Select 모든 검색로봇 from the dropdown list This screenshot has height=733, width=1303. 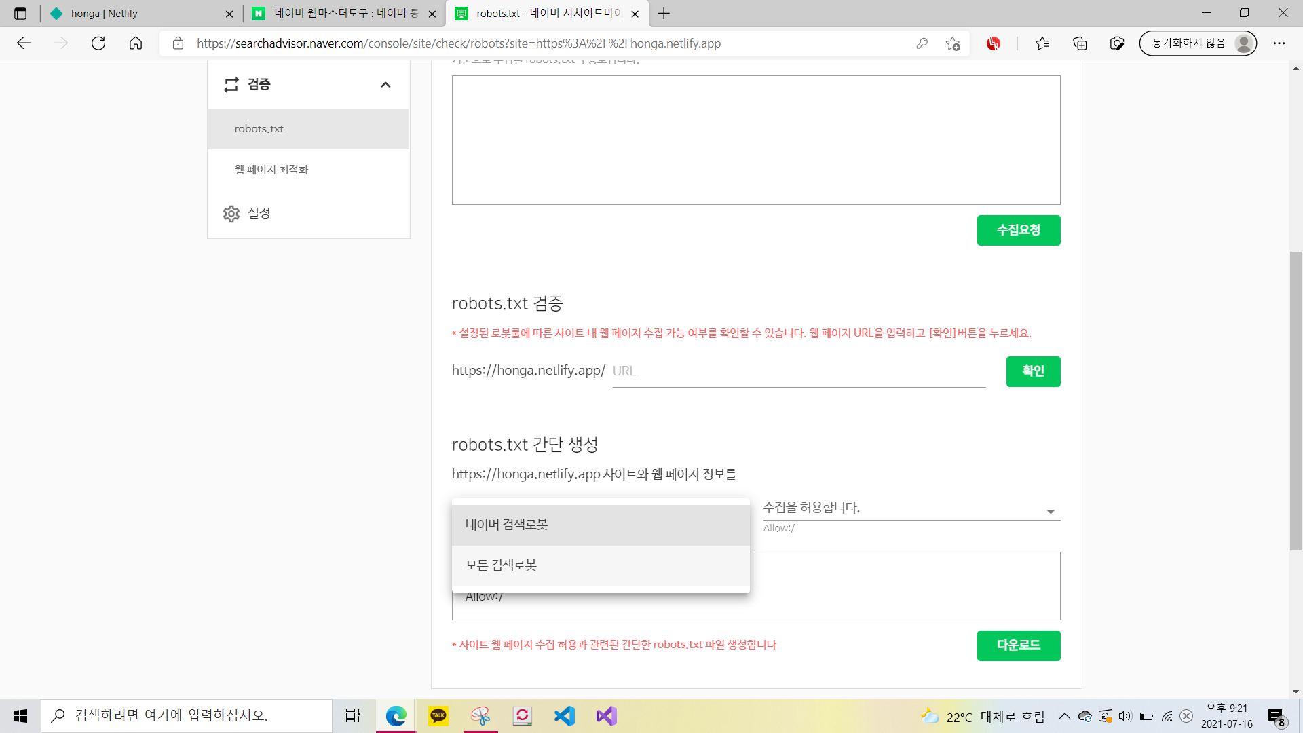tap(601, 565)
